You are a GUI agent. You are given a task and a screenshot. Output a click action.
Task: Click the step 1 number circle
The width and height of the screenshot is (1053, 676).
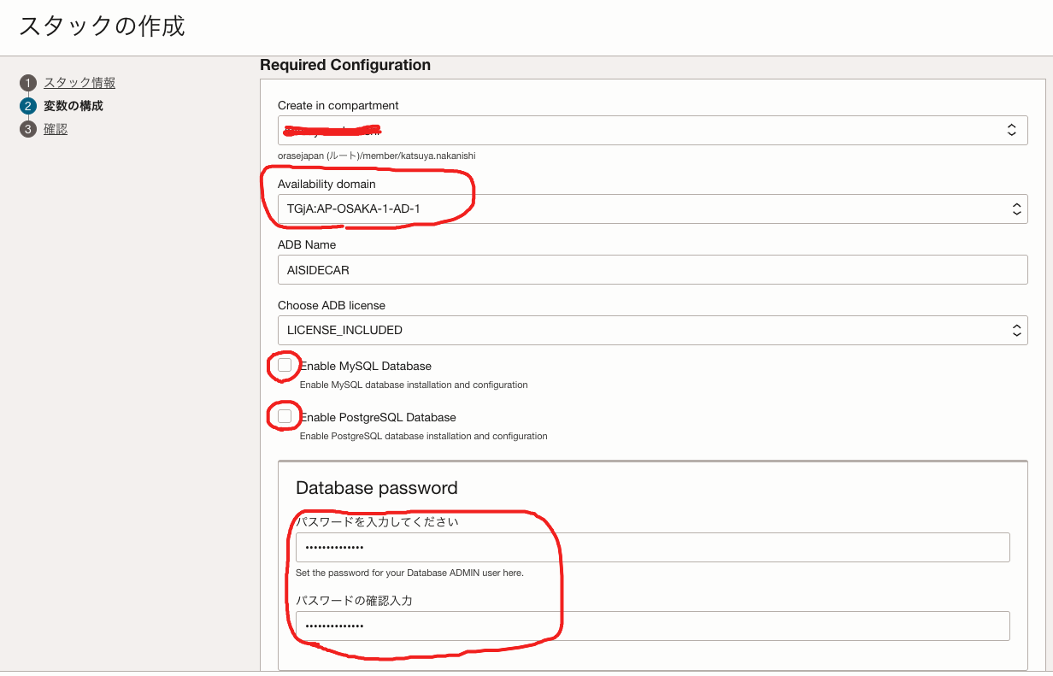pyautogui.click(x=28, y=83)
